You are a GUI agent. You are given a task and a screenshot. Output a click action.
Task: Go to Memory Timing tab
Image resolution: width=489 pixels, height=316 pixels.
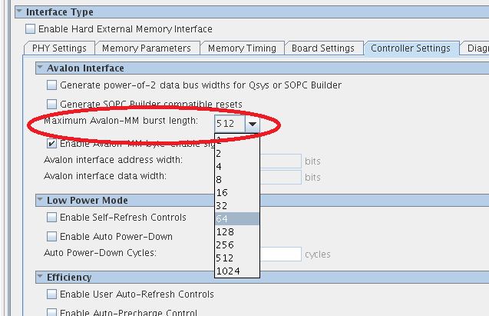pyautogui.click(x=242, y=48)
